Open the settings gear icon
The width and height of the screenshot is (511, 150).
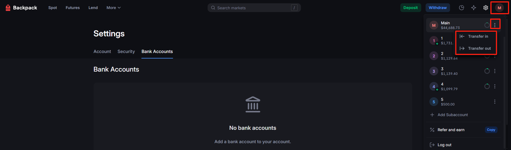point(486,8)
